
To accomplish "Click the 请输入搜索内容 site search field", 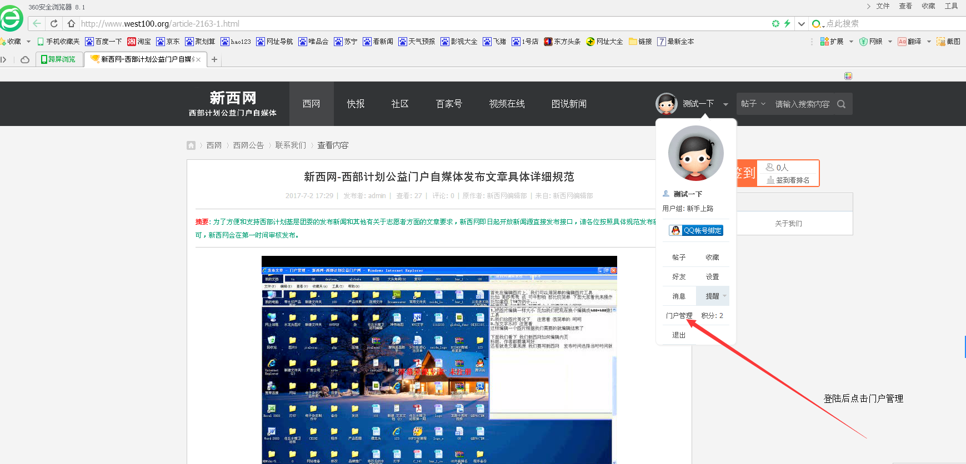I will tap(802, 104).
